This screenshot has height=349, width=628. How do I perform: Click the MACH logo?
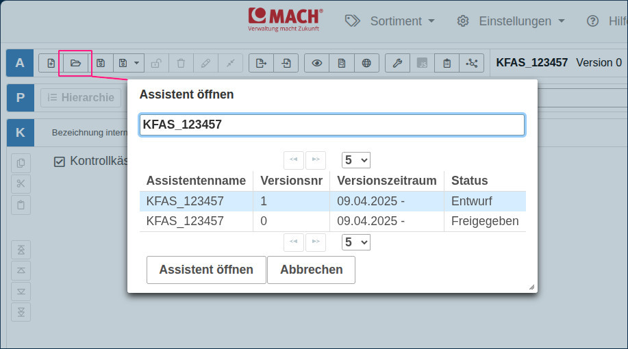point(285,19)
